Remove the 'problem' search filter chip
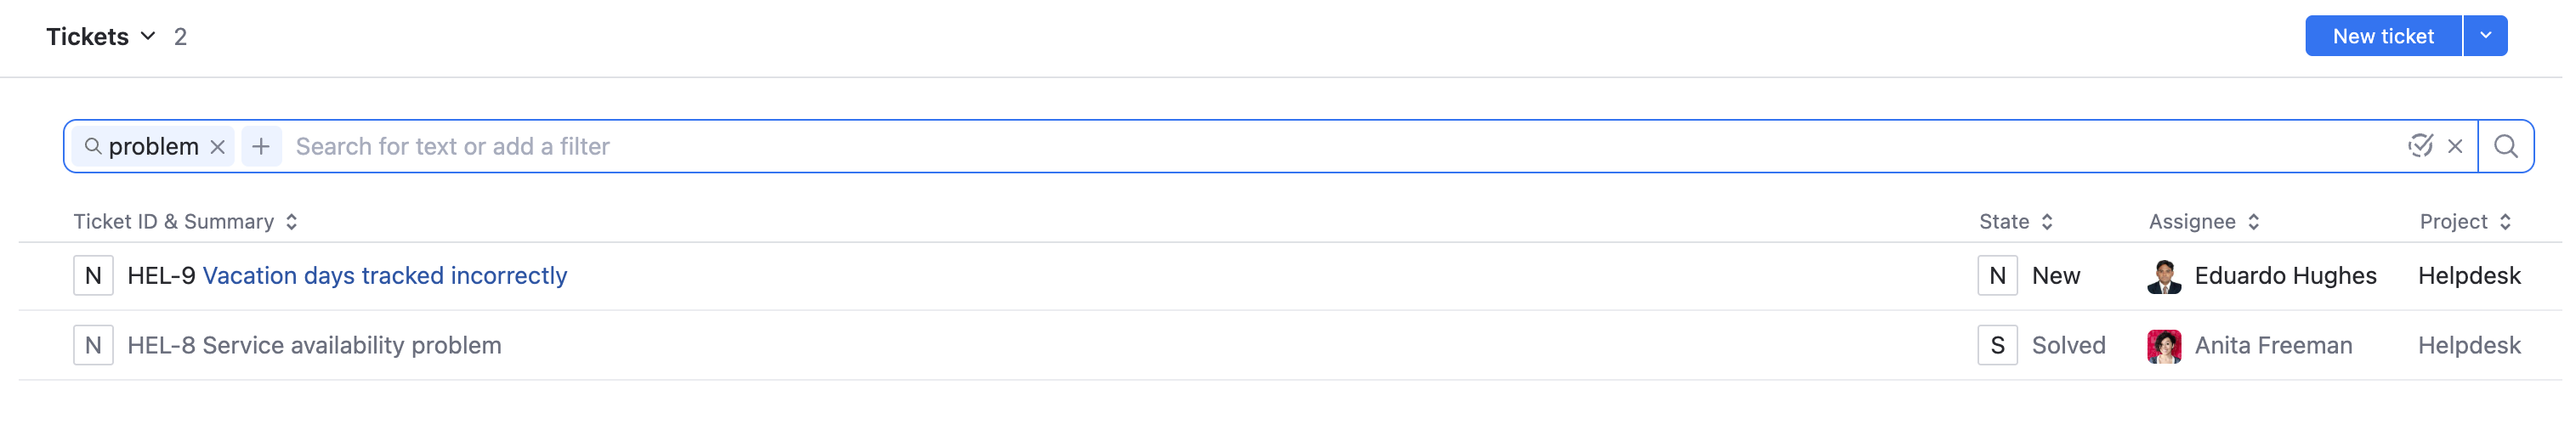The width and height of the screenshot is (2576, 430). (x=217, y=147)
